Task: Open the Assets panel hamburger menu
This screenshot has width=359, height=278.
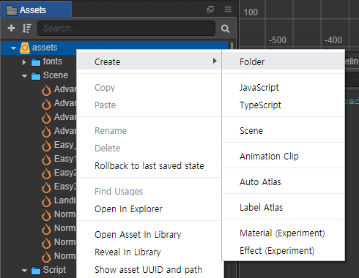Action: 228,10
